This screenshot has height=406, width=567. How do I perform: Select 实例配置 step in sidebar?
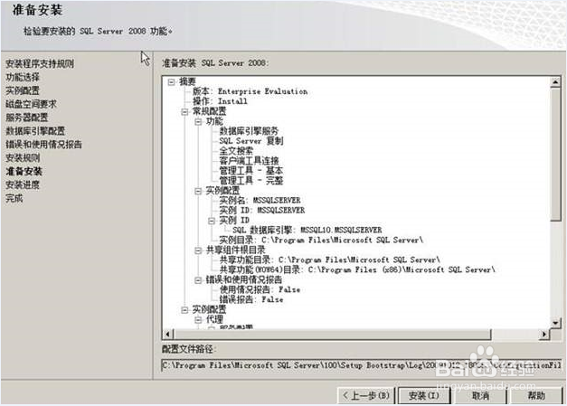click(x=23, y=90)
